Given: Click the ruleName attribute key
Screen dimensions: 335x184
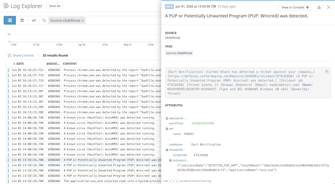Looking at the screenshot, I should coord(176,145).
